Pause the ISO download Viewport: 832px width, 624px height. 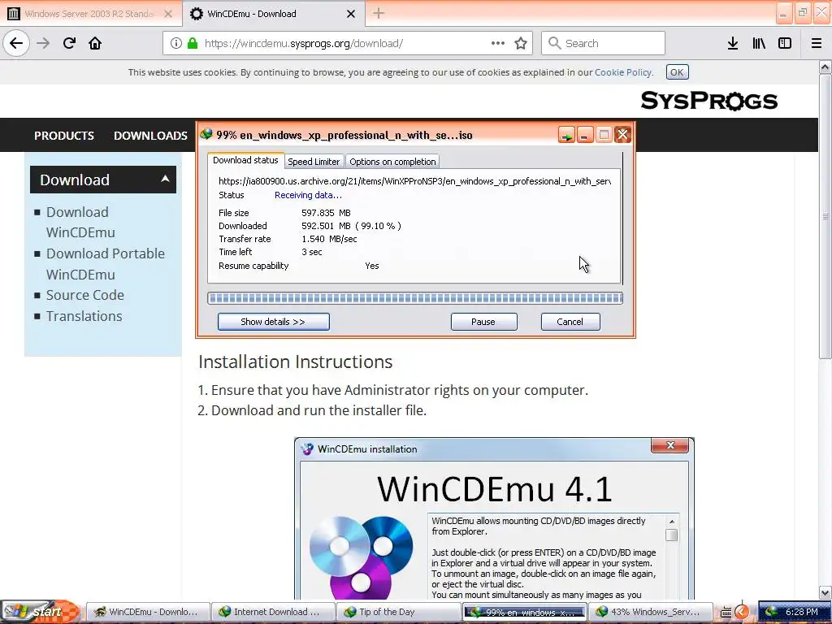[x=483, y=322]
